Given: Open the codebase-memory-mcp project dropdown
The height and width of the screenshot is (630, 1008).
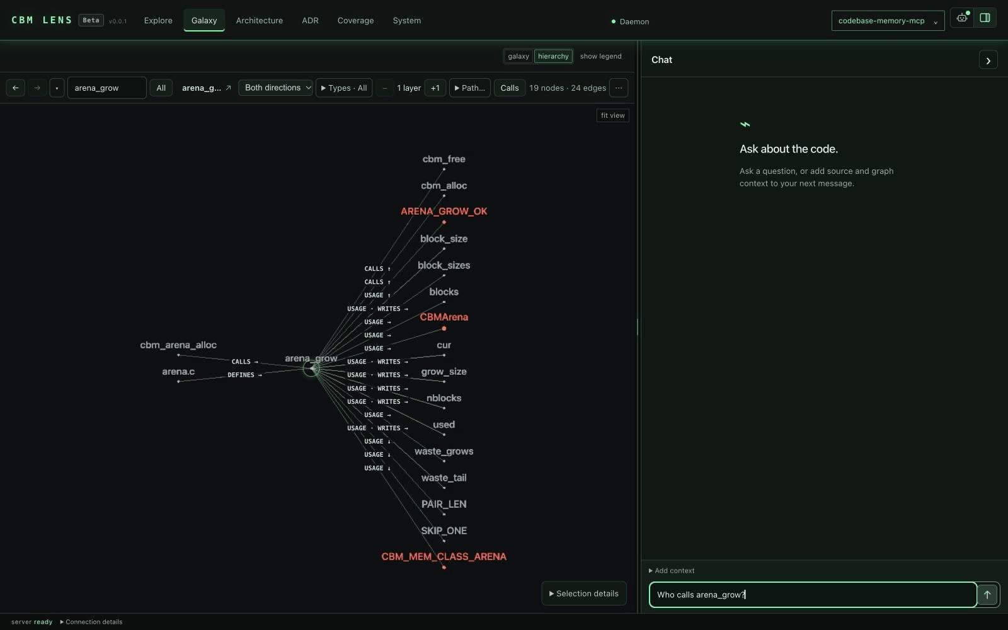Looking at the screenshot, I should pos(888,21).
